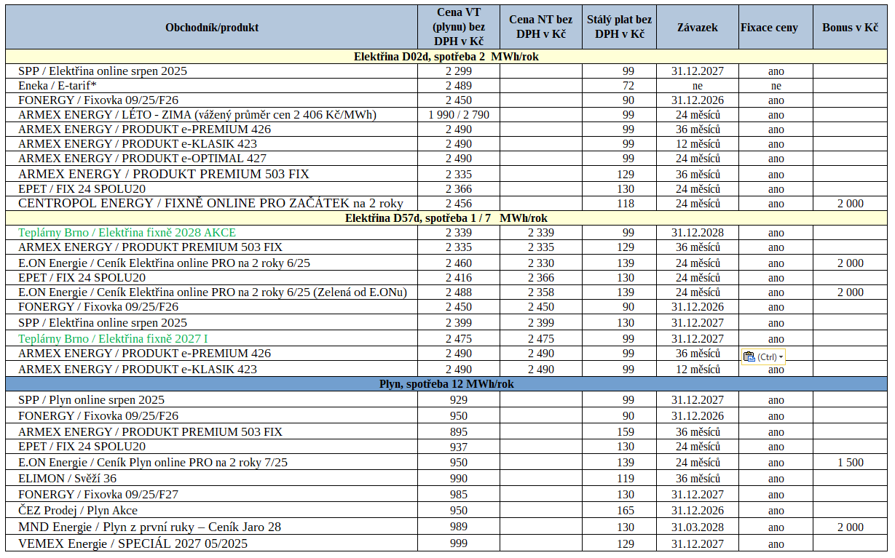The width and height of the screenshot is (895, 558).
Task: Select the 1 500 bonus cell for E.ON Plyn
Action: coord(851,463)
